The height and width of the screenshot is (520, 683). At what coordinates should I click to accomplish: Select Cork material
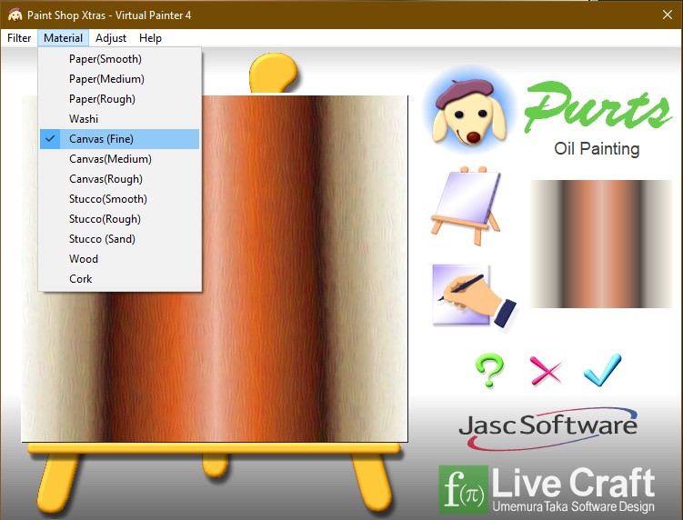120,279
